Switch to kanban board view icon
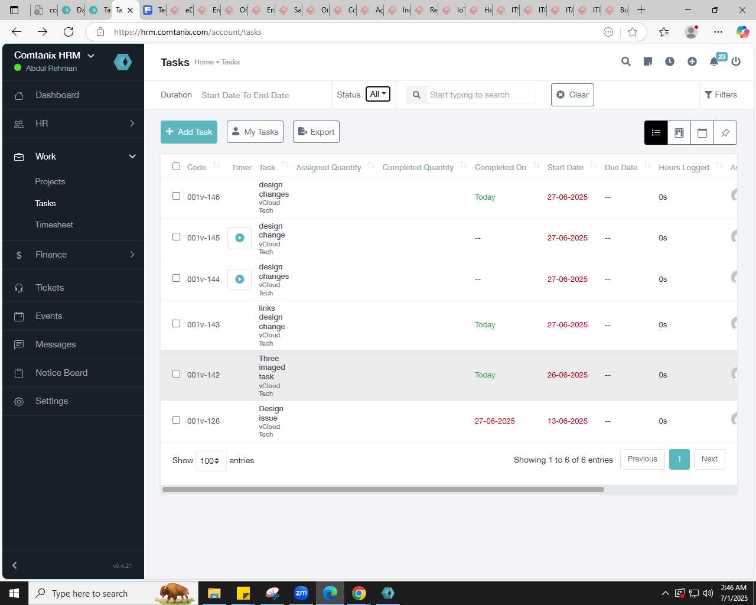756x605 pixels. [679, 133]
